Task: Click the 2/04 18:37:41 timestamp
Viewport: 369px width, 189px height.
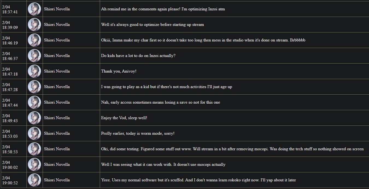Action: tap(10, 9)
